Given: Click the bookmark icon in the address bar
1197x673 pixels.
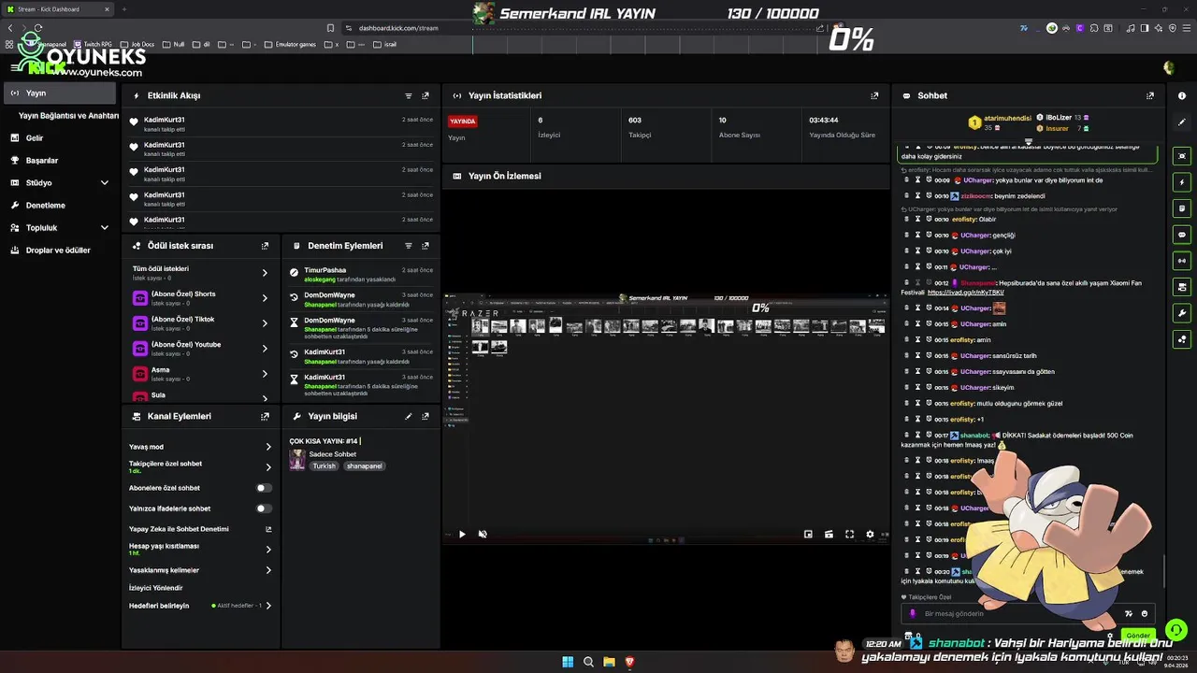Looking at the screenshot, I should pyautogui.click(x=331, y=28).
